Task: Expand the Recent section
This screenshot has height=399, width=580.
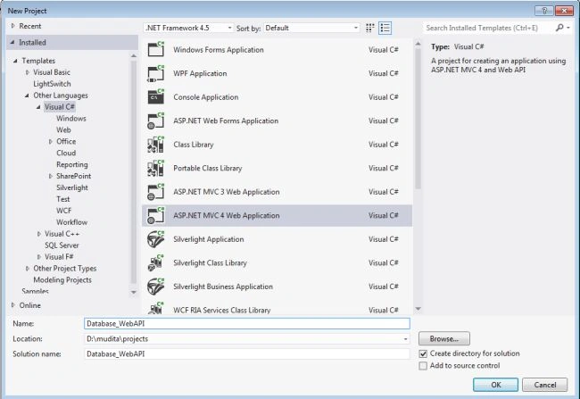Action: (x=13, y=26)
